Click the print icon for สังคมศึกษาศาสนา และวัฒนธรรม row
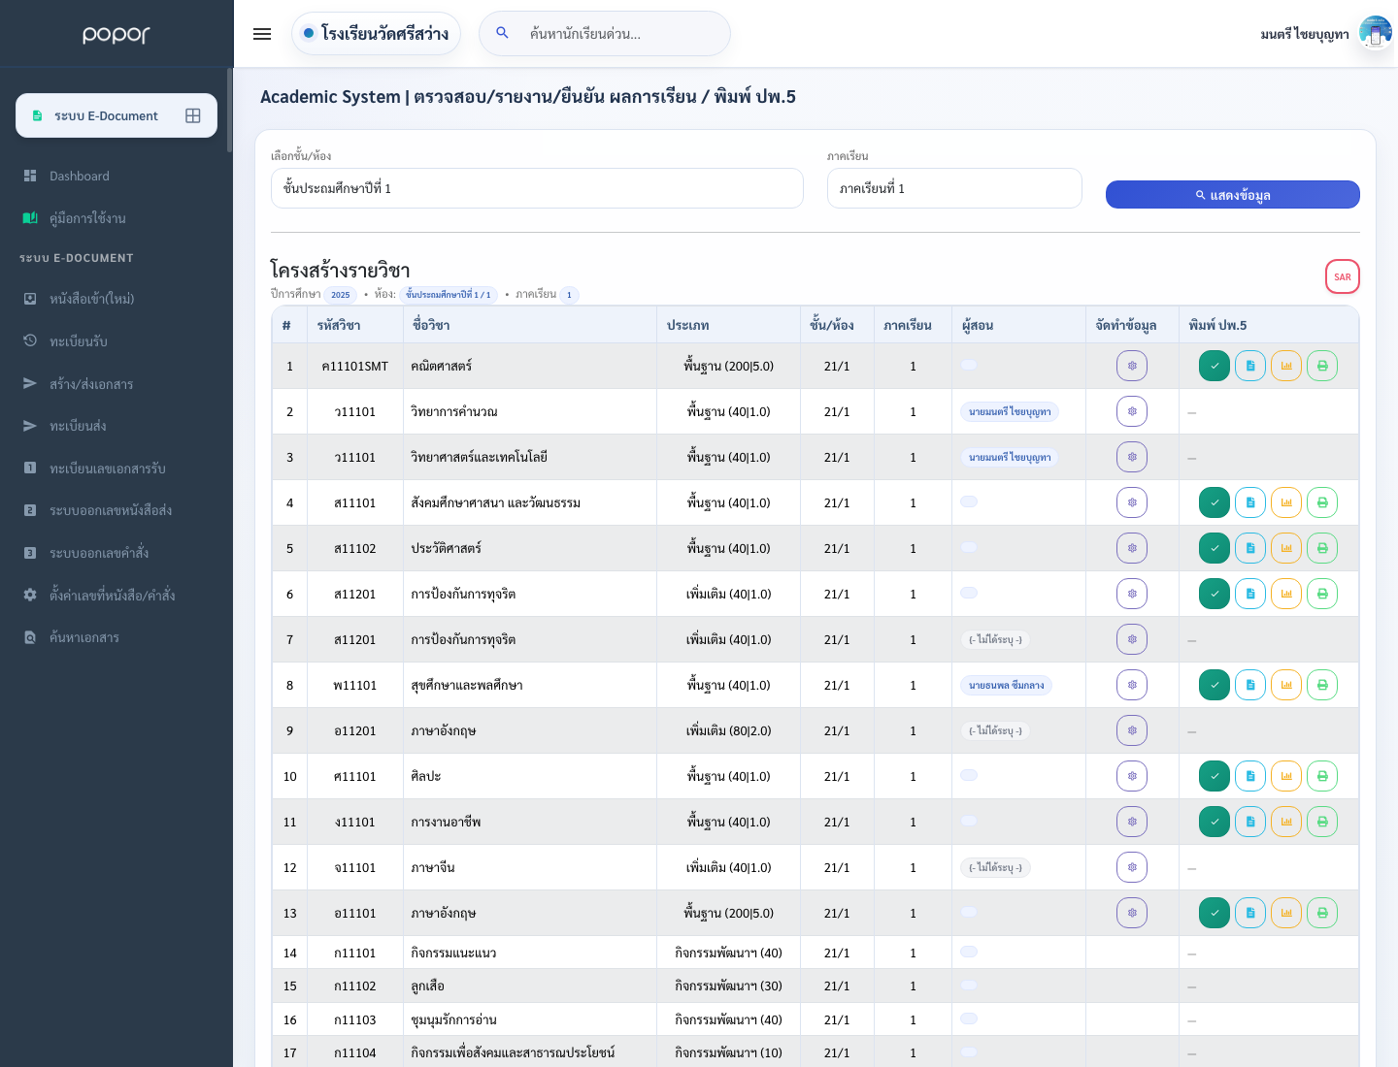 tap(1322, 502)
